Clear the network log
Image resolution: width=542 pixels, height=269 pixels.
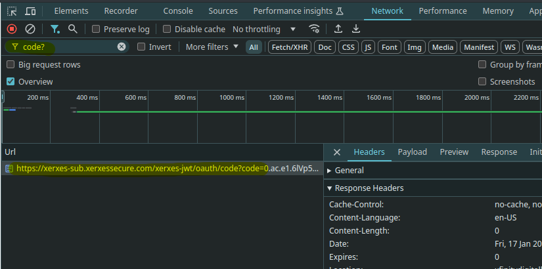(30, 30)
